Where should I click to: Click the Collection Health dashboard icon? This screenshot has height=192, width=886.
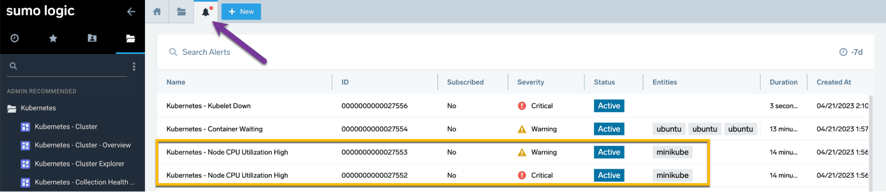(x=26, y=182)
